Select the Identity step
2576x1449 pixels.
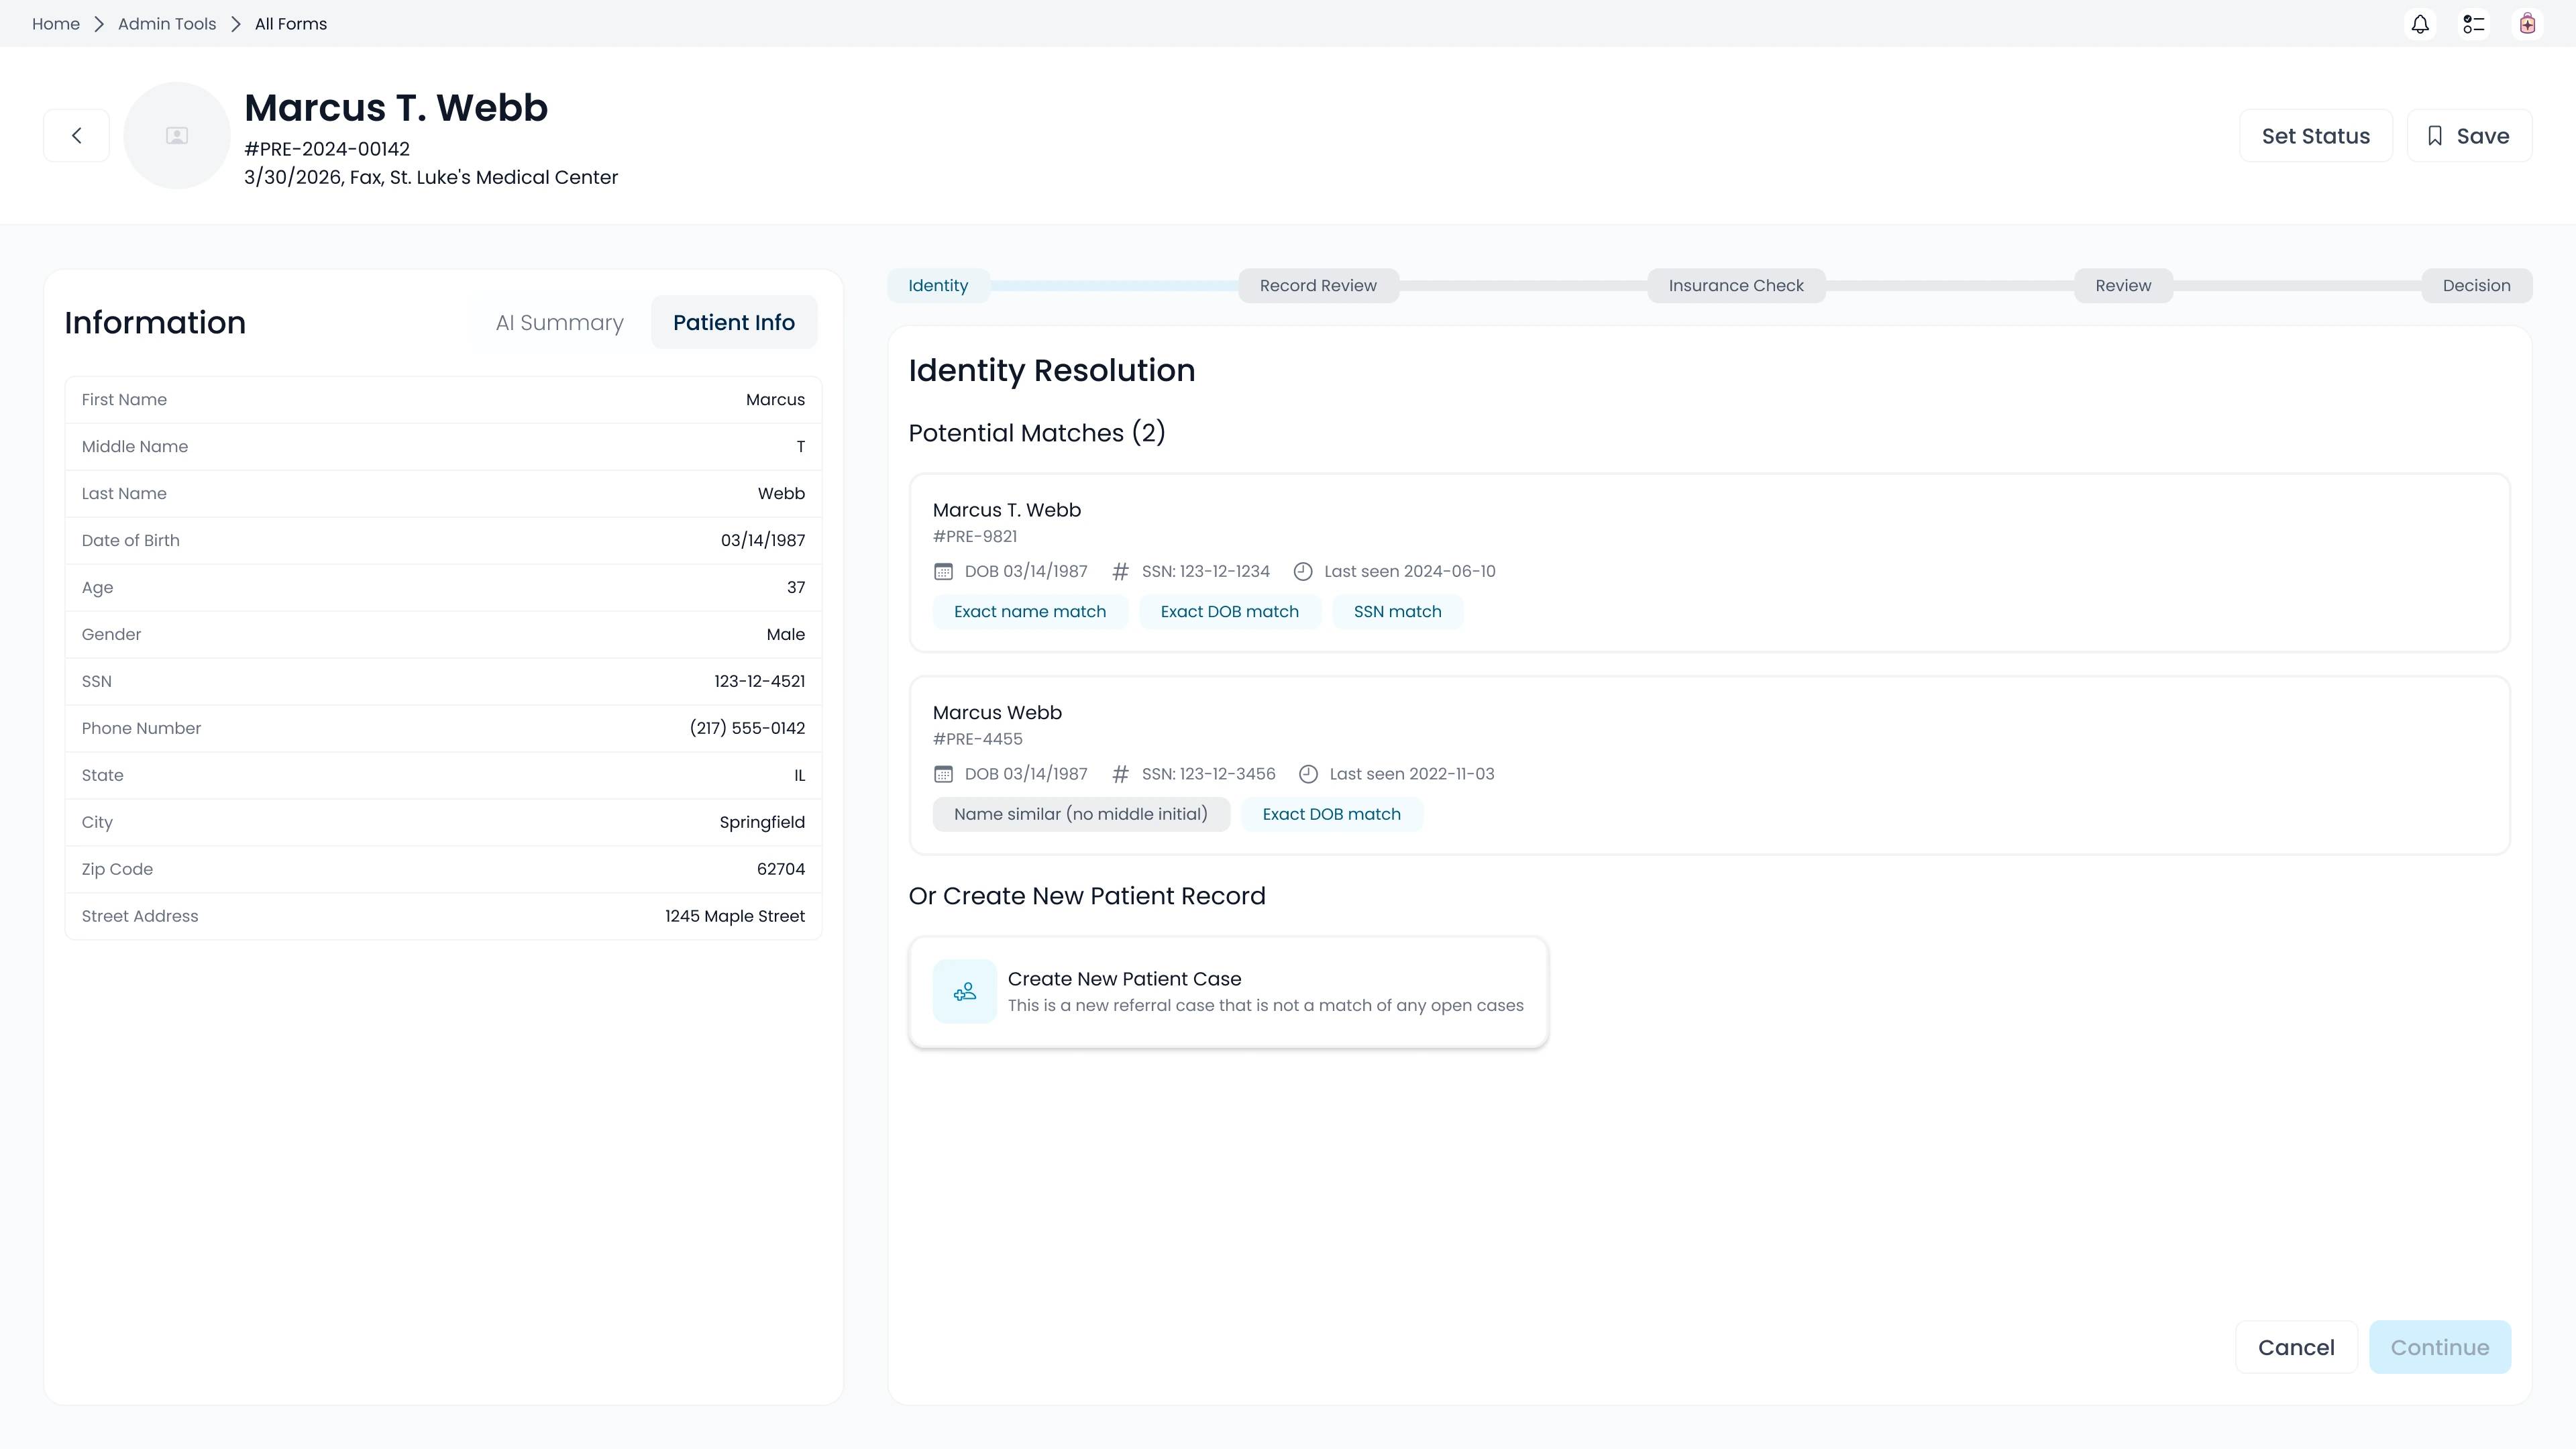[x=938, y=286]
